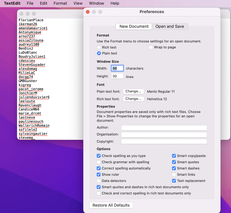The image size is (231, 213).
Task: Click the line 'sylvaingautier' in the document
Action: [33, 134]
